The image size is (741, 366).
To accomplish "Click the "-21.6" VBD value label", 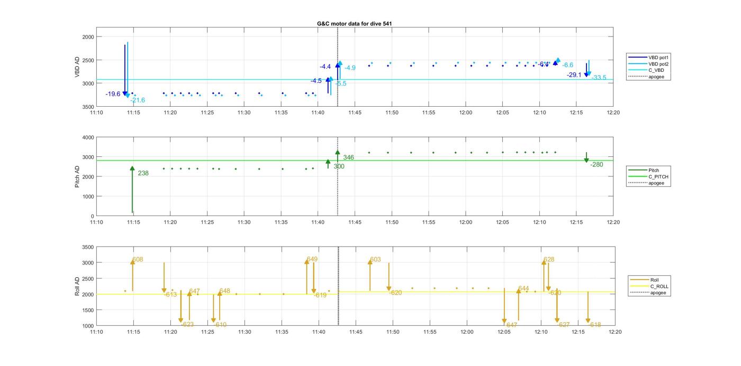I will pos(138,100).
